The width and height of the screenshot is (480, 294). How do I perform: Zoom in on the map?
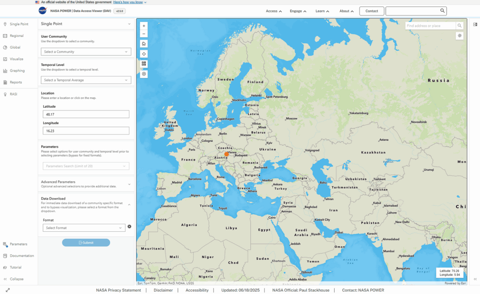click(x=144, y=26)
